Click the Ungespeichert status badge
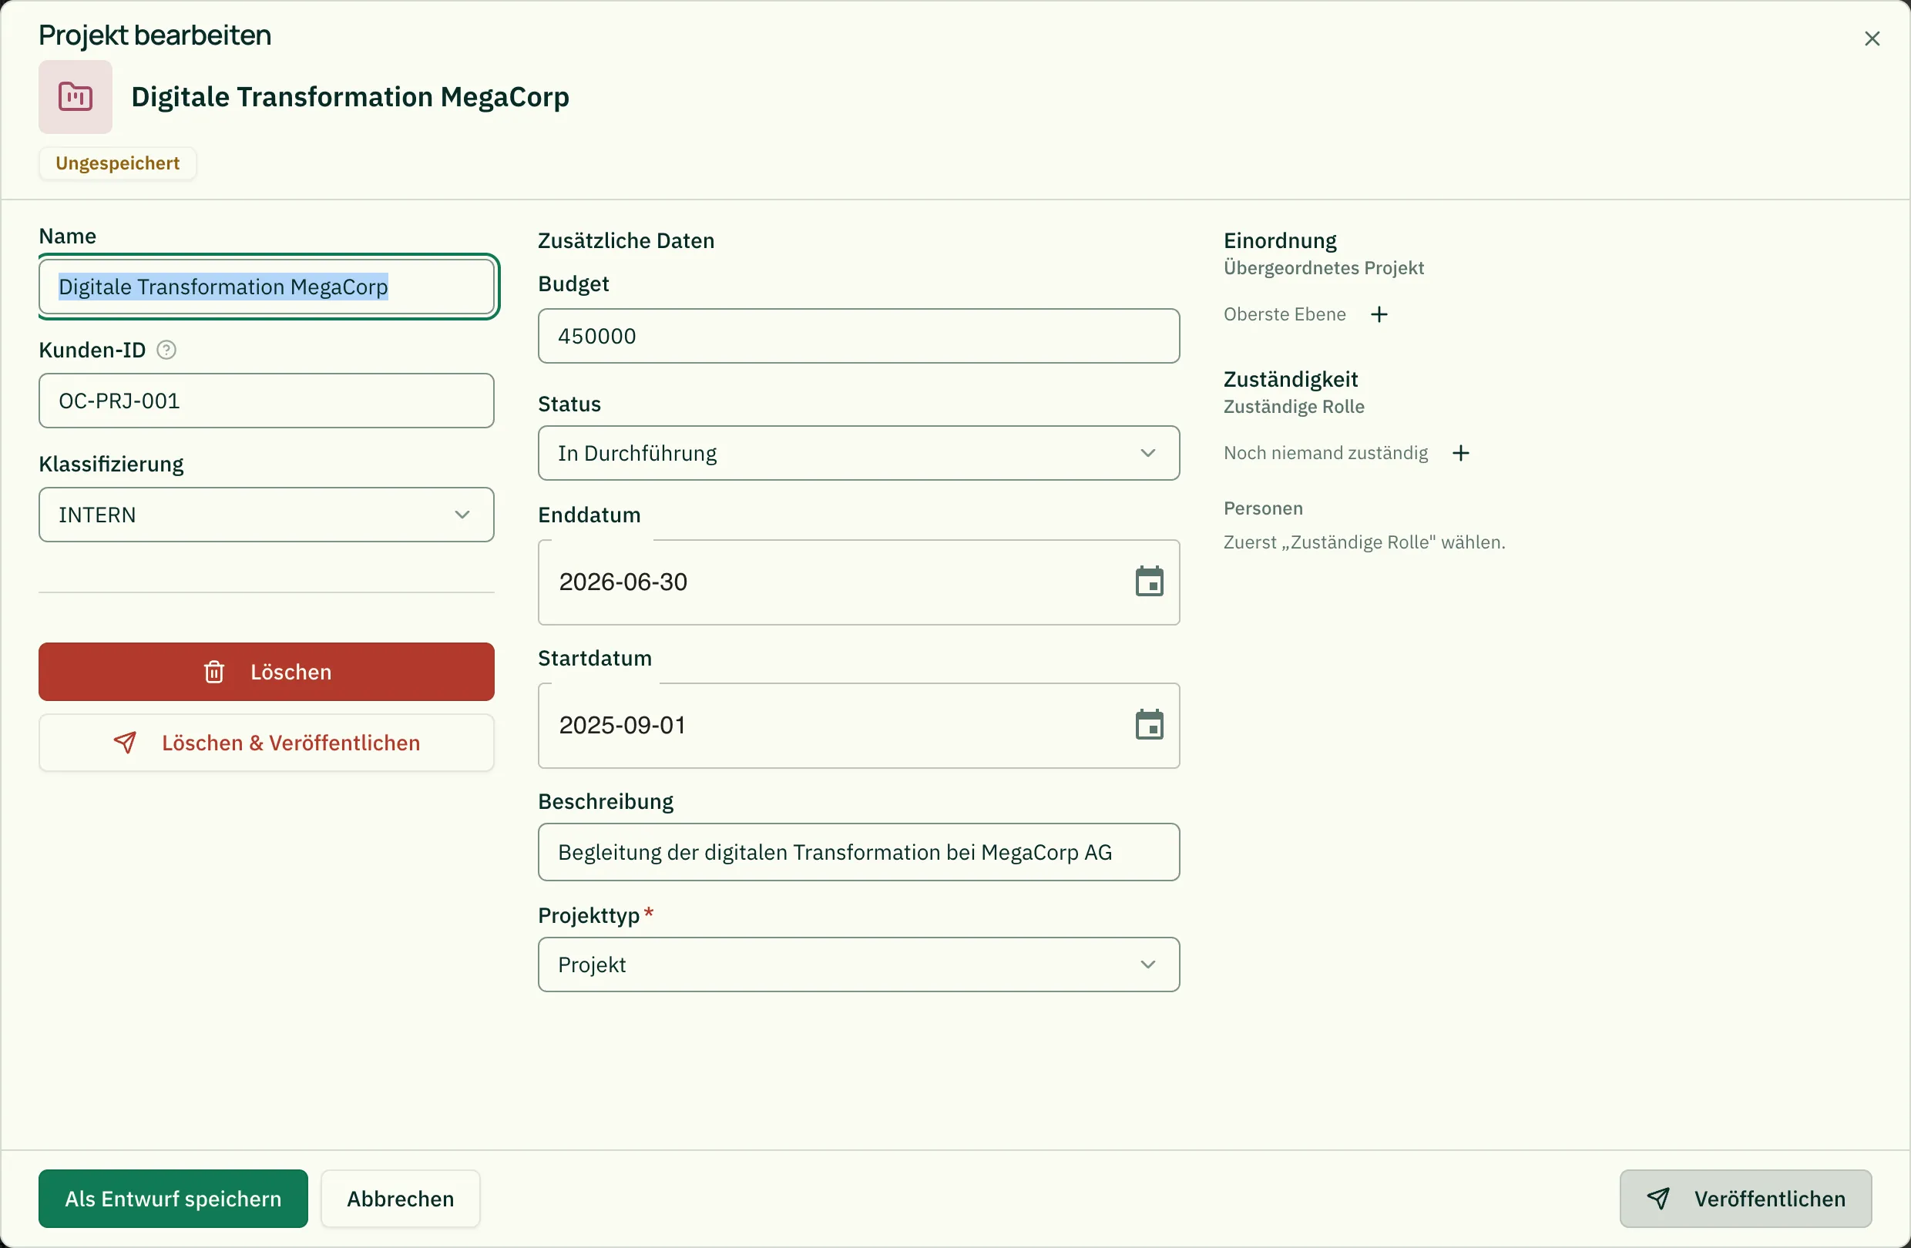 118,164
